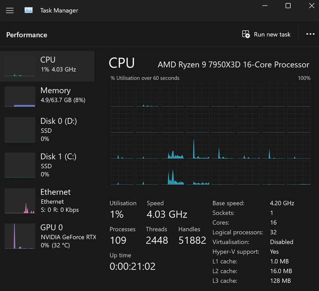Click the Task Manager app icon
The image size is (319, 291).
coord(28,10)
